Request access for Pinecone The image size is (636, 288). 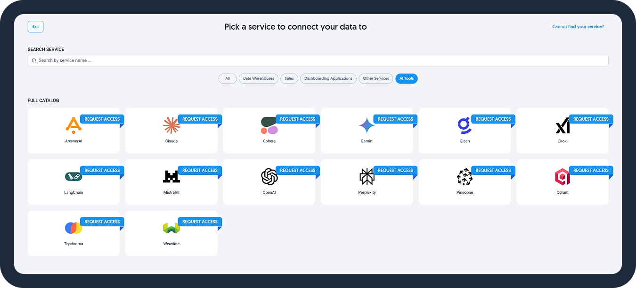[x=493, y=171]
